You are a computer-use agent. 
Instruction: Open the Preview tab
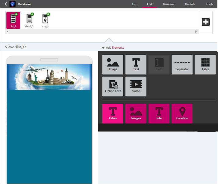169,4
